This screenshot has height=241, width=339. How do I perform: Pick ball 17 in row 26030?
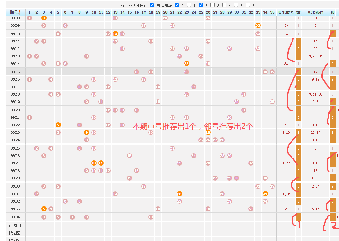(144, 186)
